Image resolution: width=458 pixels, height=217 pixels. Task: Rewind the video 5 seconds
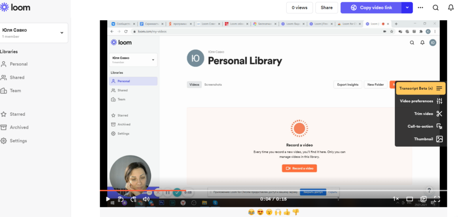[x=120, y=199]
